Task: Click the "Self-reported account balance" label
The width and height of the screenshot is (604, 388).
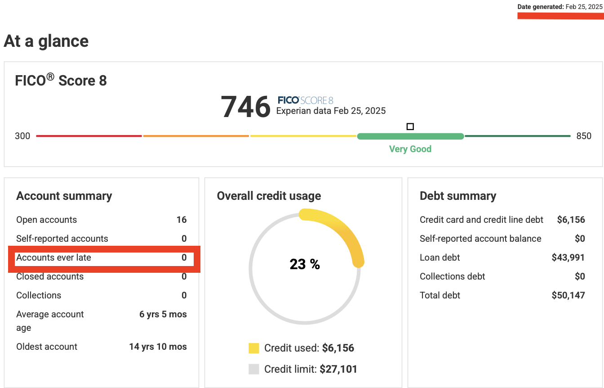Action: coord(480,239)
